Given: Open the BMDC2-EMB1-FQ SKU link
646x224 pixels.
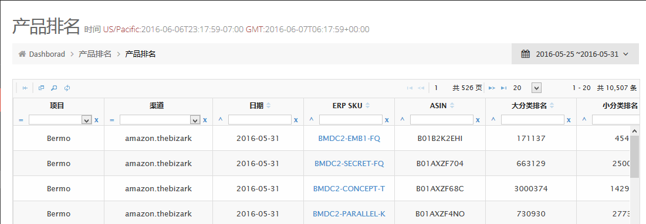Looking at the screenshot, I should point(349,139).
